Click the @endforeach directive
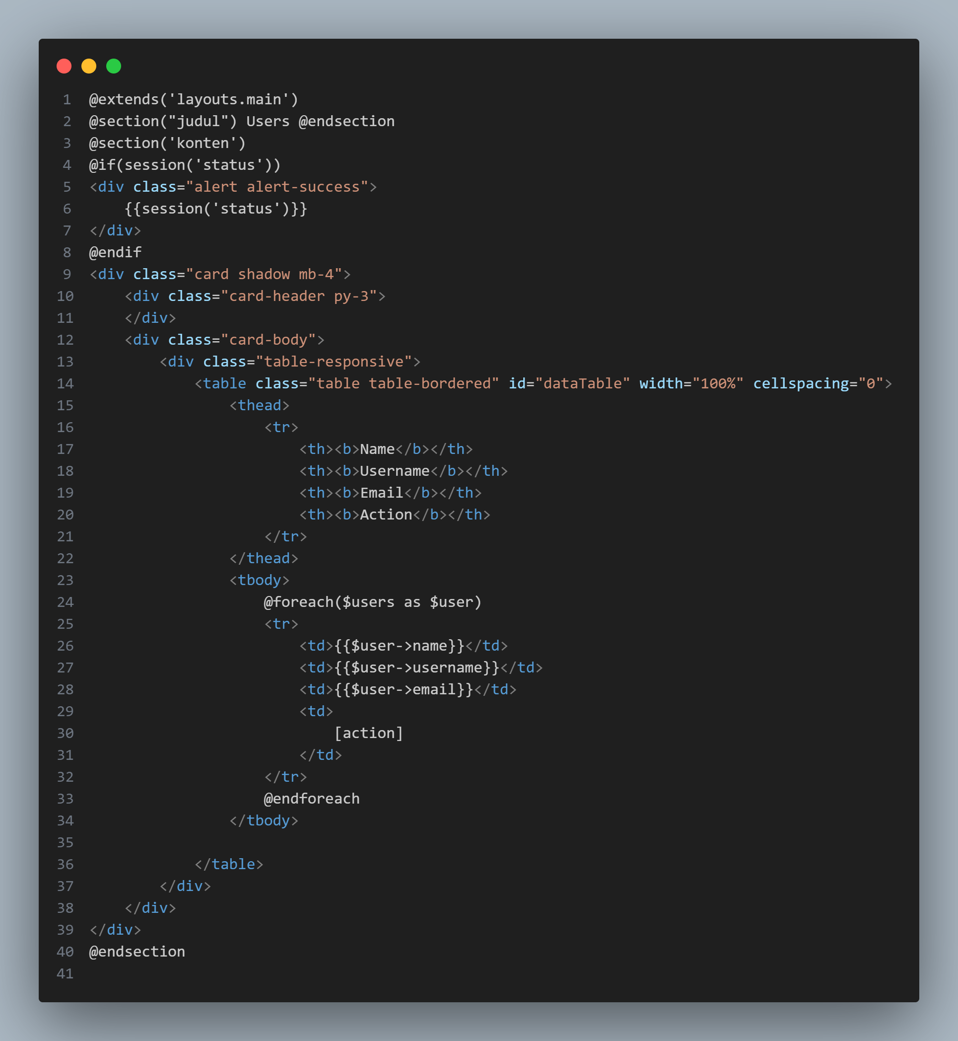Screen dimensions: 958x1041 point(311,799)
